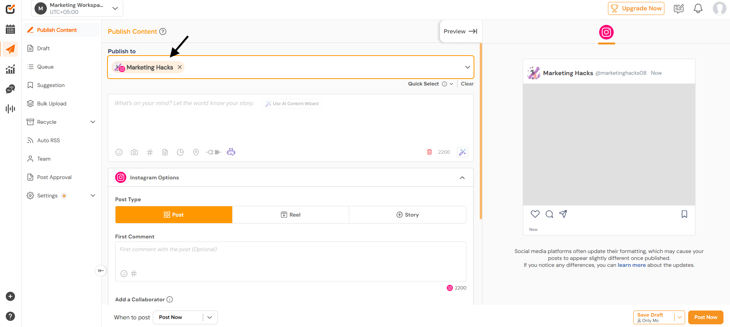Image resolution: width=730 pixels, height=327 pixels.
Task: Click the Add a Collaborator info icon
Action: pyautogui.click(x=170, y=299)
